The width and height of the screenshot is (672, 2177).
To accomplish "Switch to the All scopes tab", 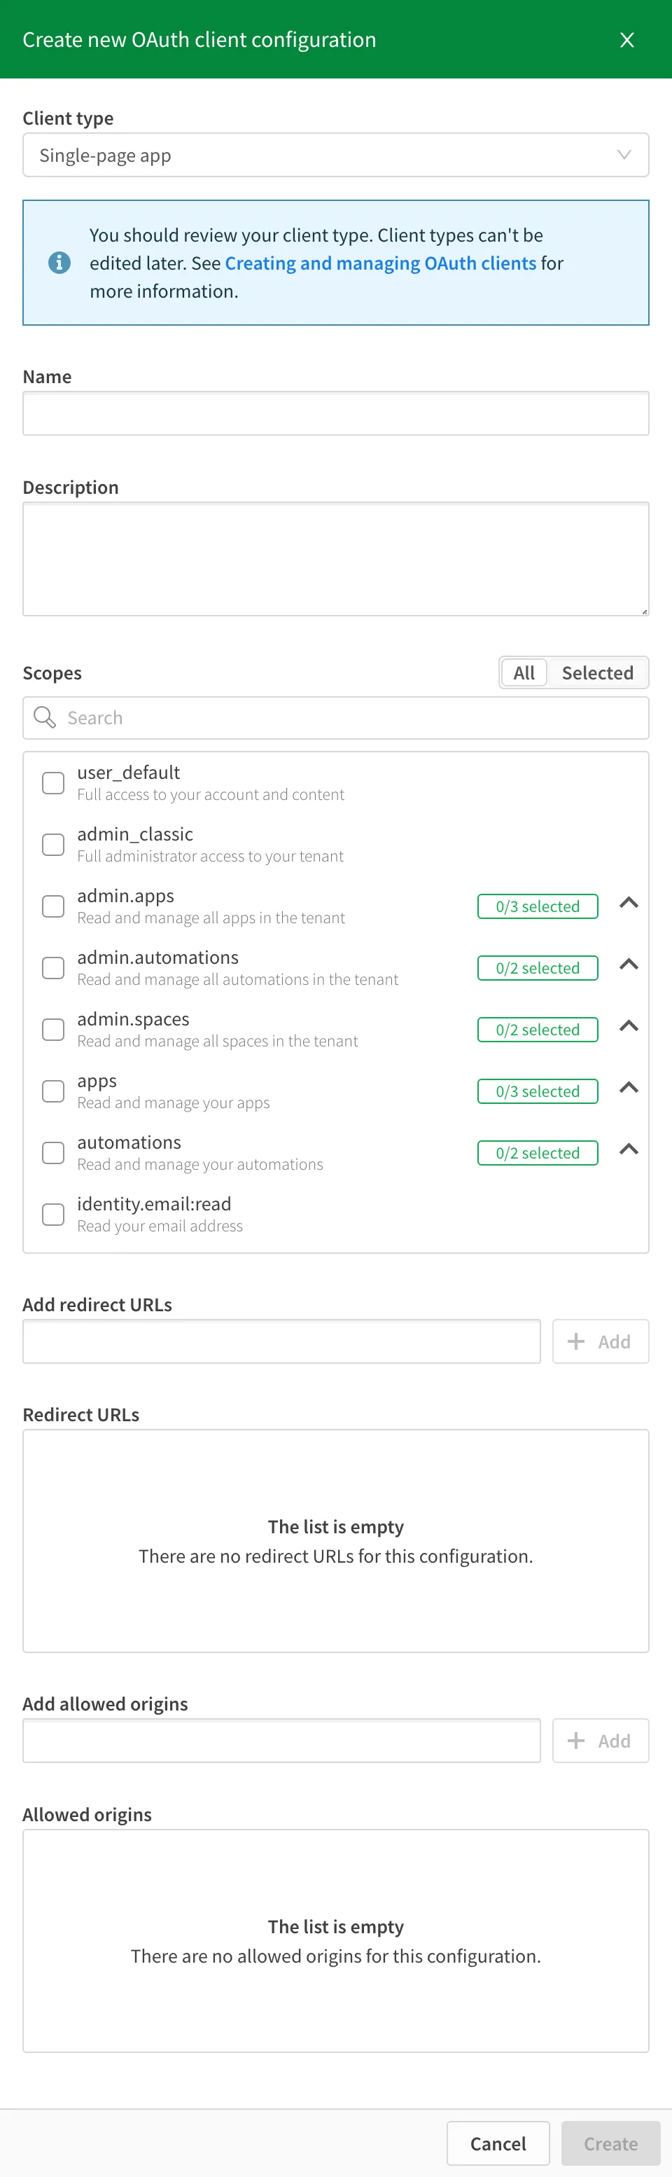I will (524, 672).
